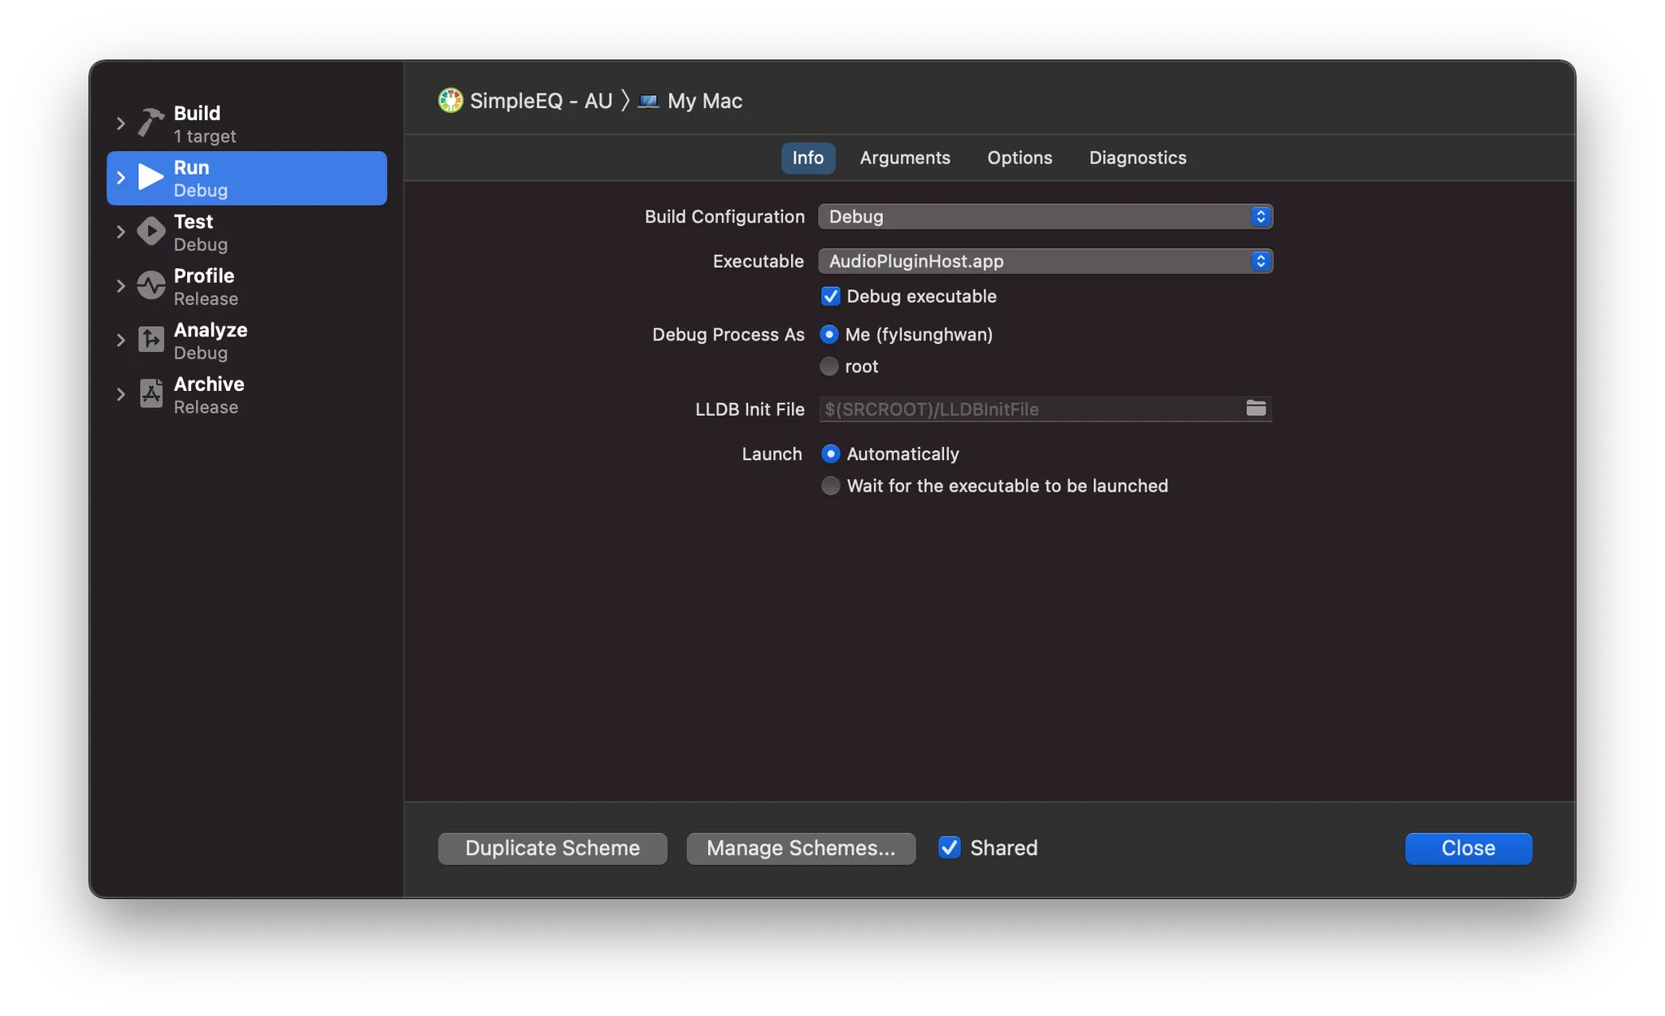The image size is (1665, 1016).
Task: Click the Manage Schemes... button
Action: 801,849
